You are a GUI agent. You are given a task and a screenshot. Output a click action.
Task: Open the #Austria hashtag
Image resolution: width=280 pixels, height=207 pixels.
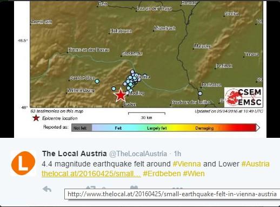coord(256,164)
